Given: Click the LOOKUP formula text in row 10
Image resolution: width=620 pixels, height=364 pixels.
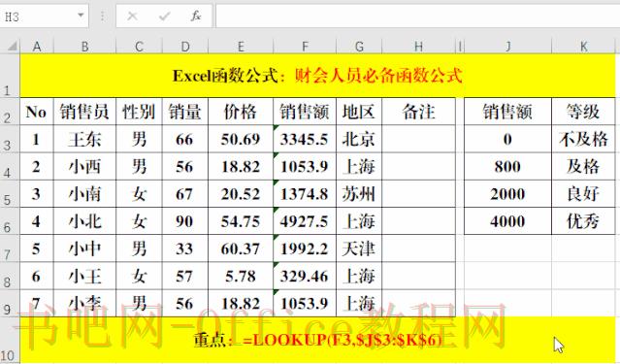Looking at the screenshot, I should 343,340.
